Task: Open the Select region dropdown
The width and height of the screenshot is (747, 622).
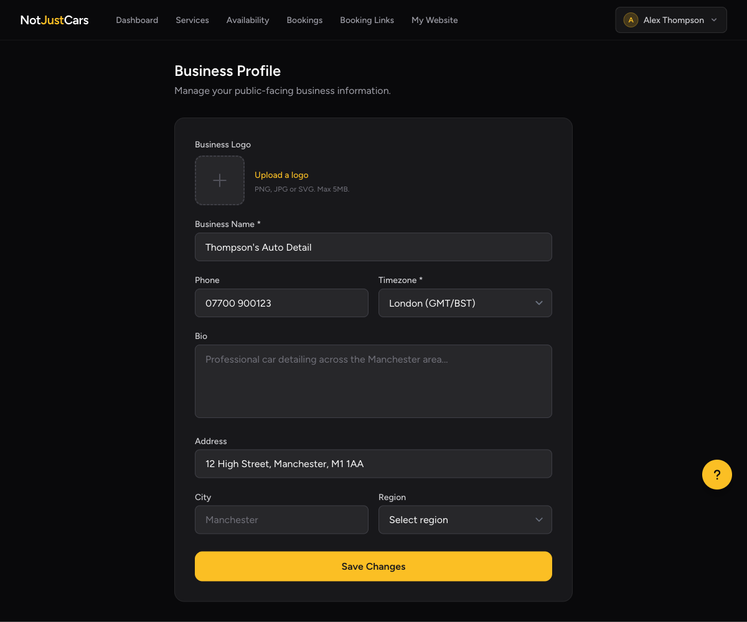Action: pos(465,519)
